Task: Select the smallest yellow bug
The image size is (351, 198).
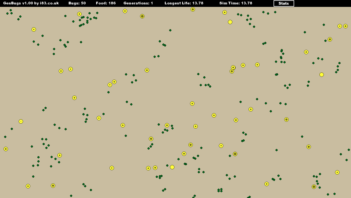Action: pyautogui.click(x=21, y=121)
